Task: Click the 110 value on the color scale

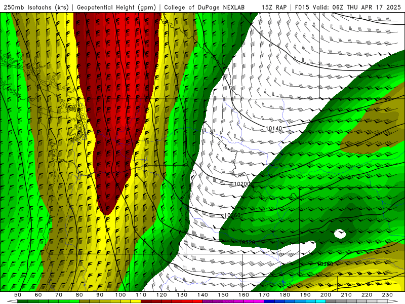Action: pyautogui.click(x=141, y=295)
